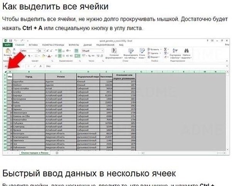The height and width of the screenshot is (186, 233).
Task: Click the Wrap Text icon in the alignment group
Action: coord(76,51)
